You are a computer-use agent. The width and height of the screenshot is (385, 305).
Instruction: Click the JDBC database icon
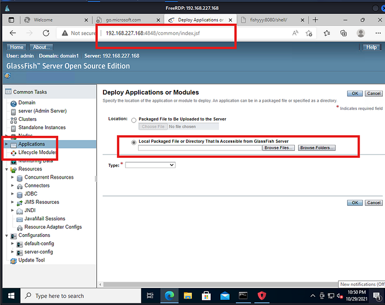(20, 195)
